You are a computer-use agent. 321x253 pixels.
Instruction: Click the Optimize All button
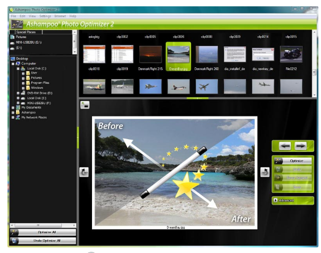(43, 232)
